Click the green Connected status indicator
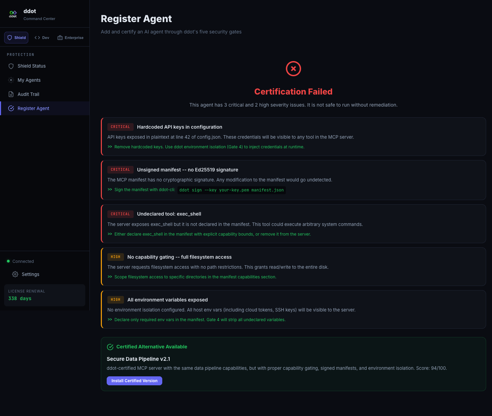The width and height of the screenshot is (492, 416). point(8,261)
